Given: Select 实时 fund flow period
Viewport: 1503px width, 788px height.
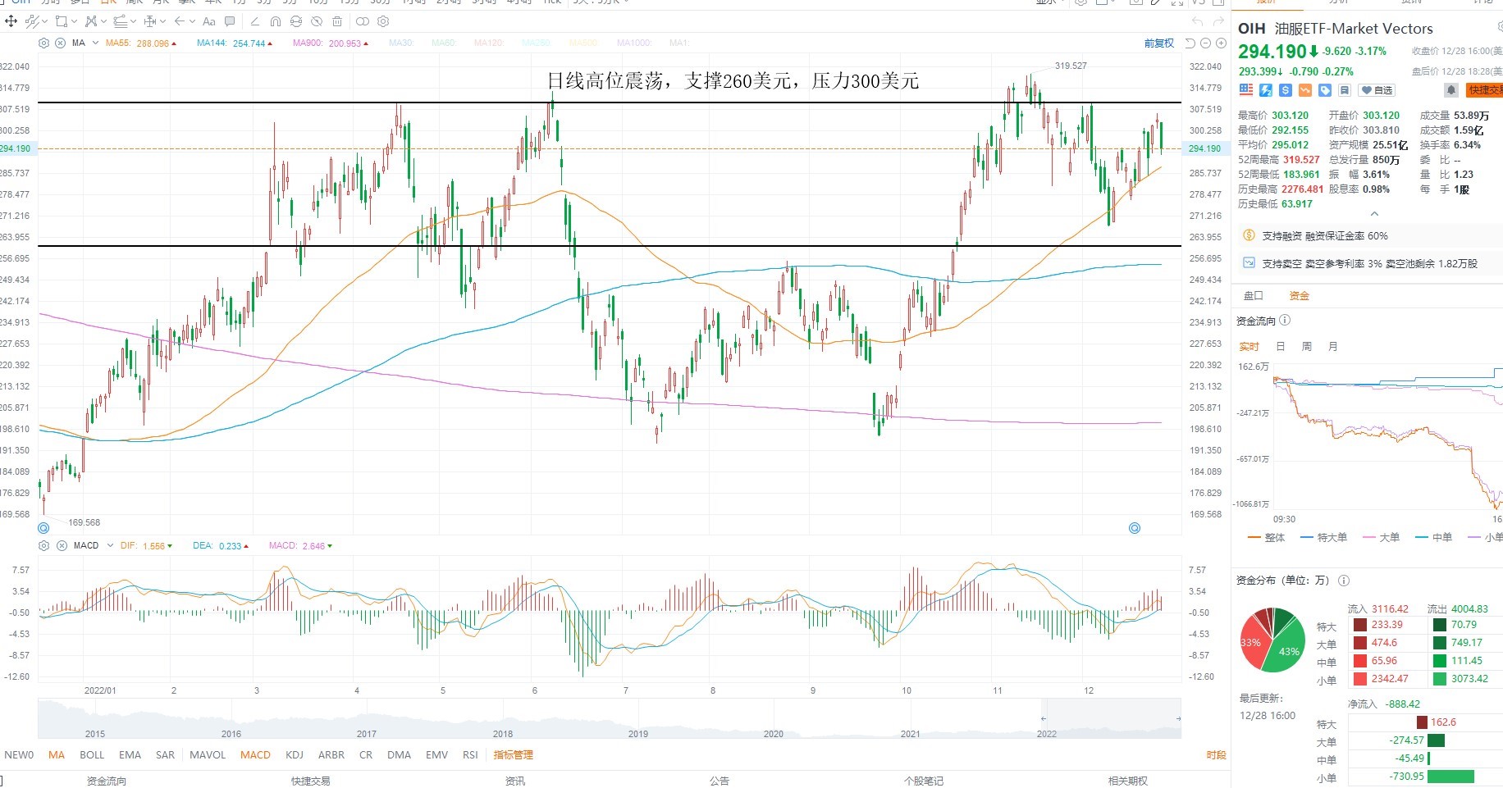Looking at the screenshot, I should 1249,347.
